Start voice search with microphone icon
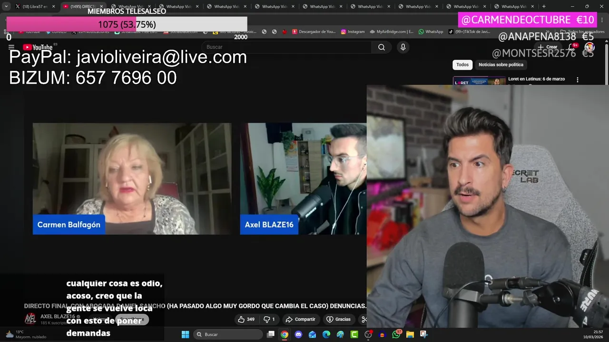609x342 pixels. (403, 47)
